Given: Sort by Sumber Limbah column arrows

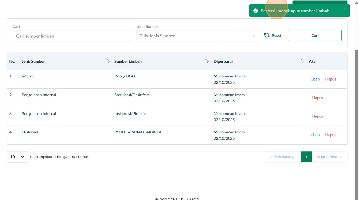Looking at the screenshot, I should pyautogui.click(x=207, y=61).
